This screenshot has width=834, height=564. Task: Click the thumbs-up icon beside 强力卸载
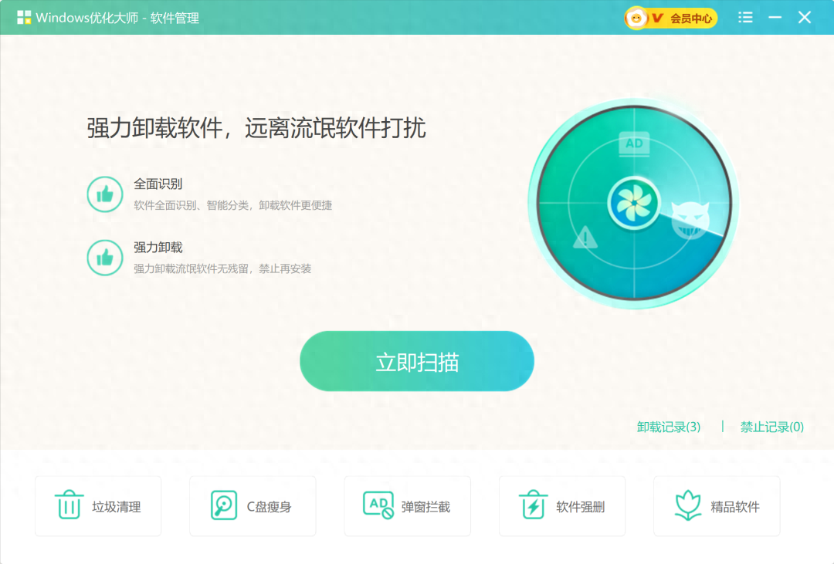pyautogui.click(x=105, y=257)
